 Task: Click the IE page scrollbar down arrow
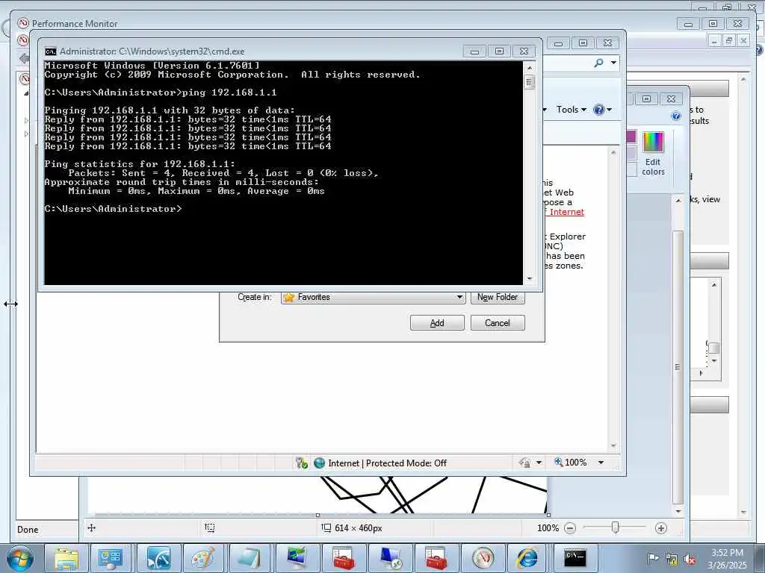point(613,446)
